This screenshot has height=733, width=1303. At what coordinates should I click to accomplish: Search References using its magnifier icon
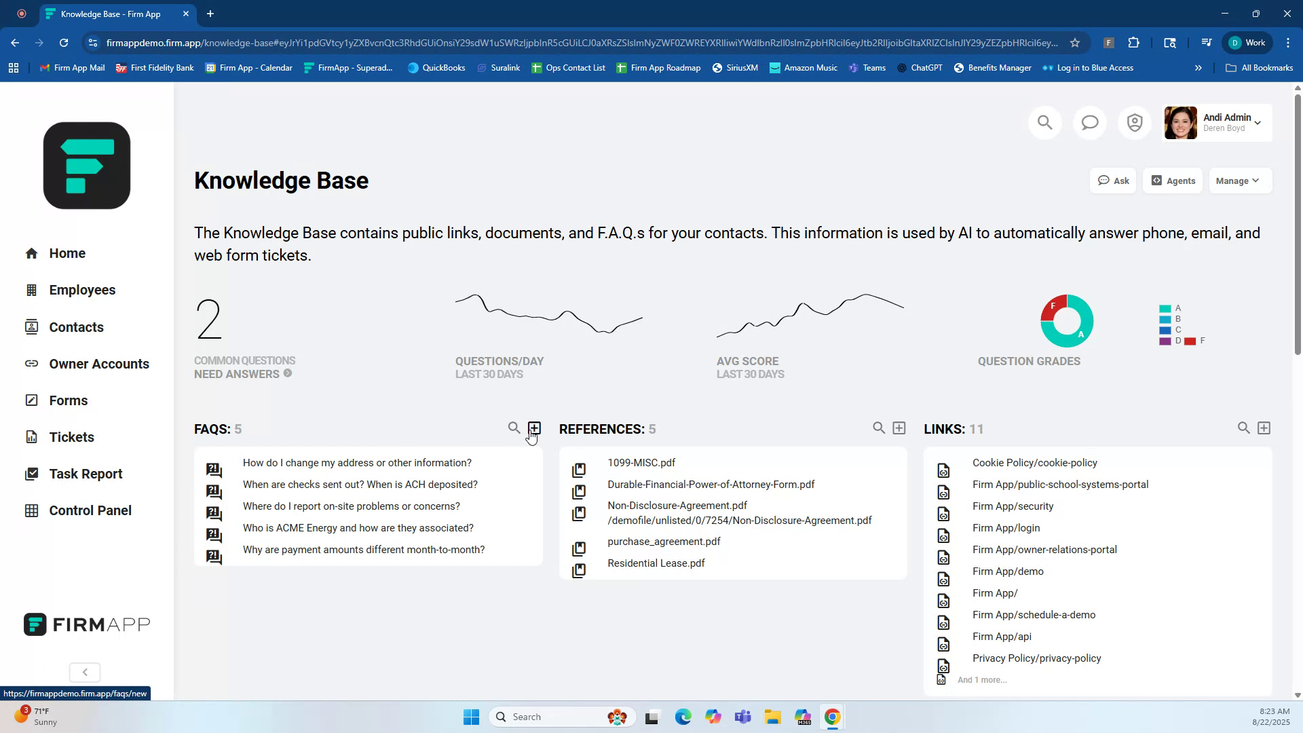[878, 428]
